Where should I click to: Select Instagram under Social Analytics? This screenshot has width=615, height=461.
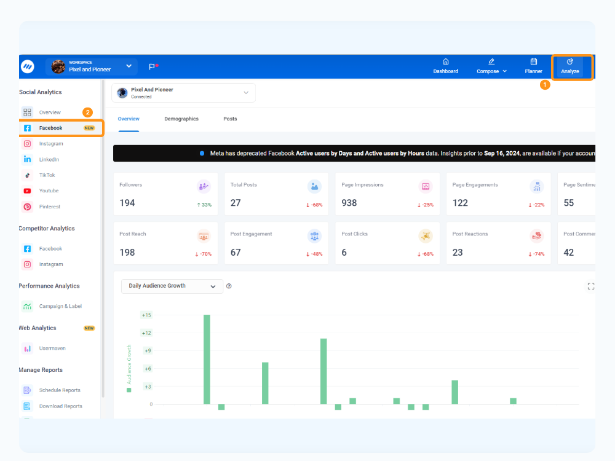point(51,144)
